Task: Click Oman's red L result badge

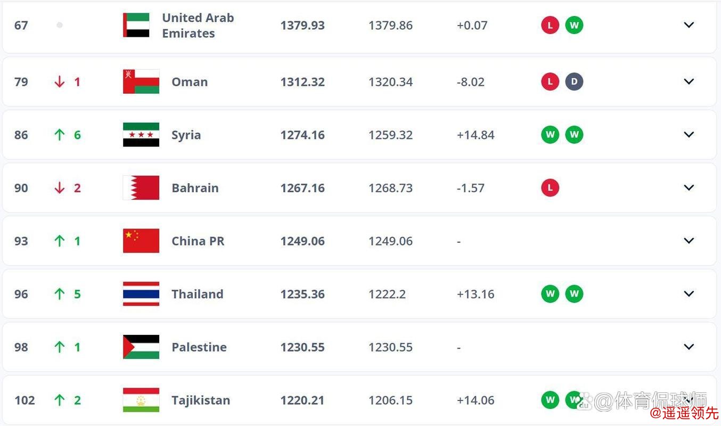Action: (x=550, y=81)
